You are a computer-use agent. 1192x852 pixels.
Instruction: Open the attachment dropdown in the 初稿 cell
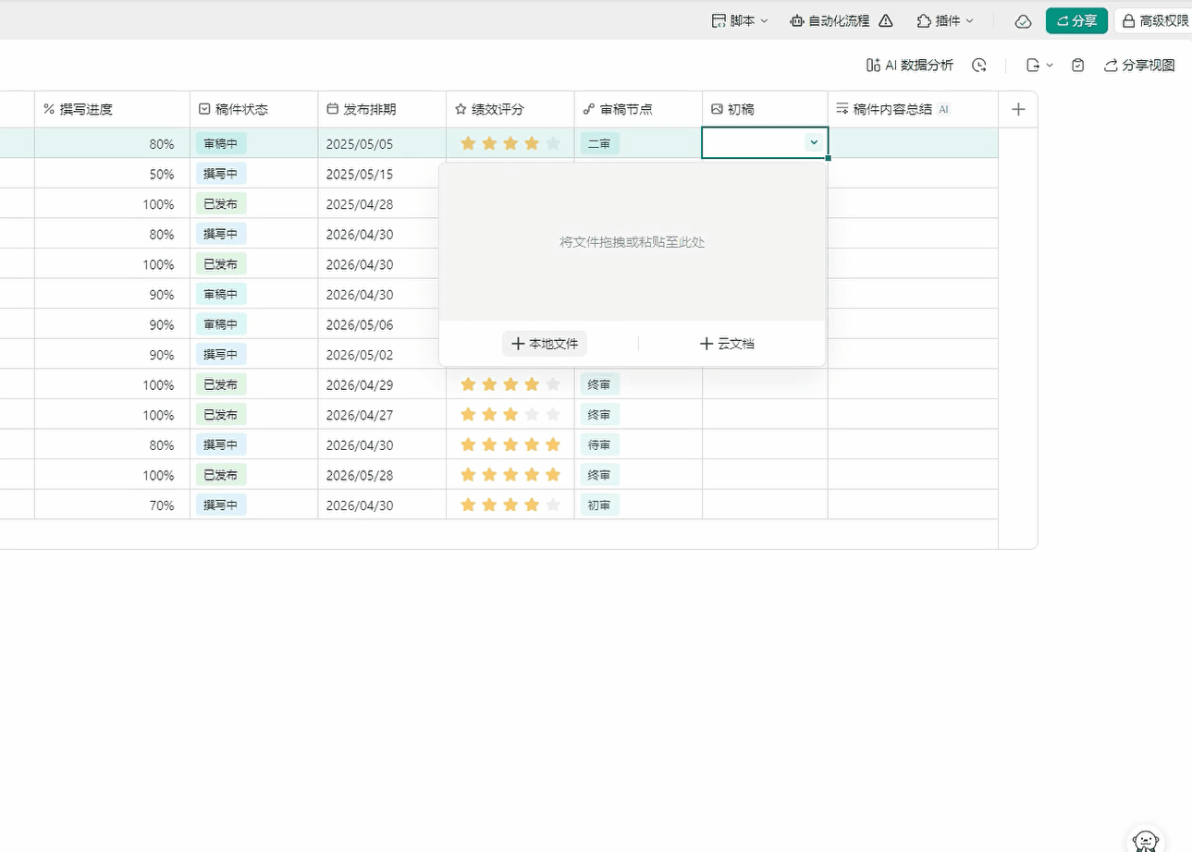[x=813, y=142]
